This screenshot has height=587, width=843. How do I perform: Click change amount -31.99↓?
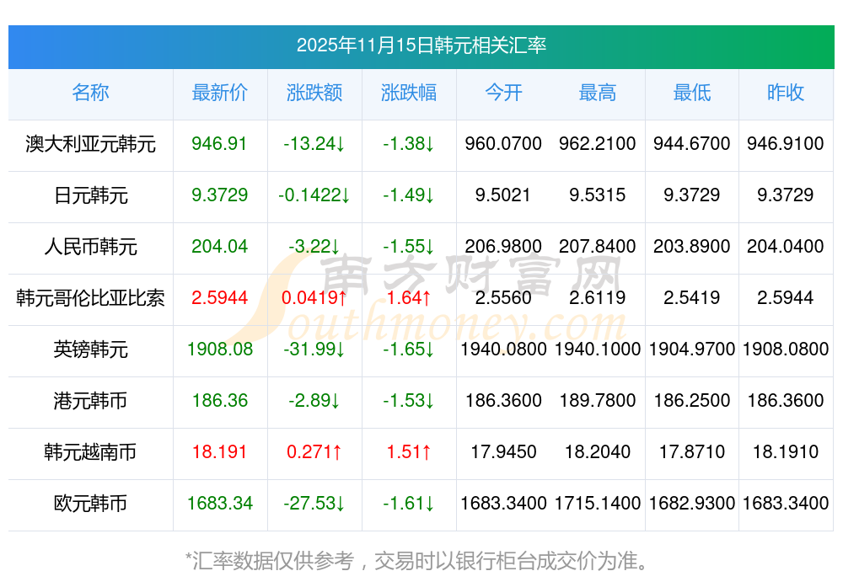[314, 350]
